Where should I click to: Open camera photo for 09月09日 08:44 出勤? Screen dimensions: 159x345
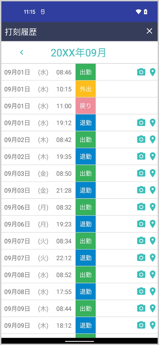tap(141, 308)
